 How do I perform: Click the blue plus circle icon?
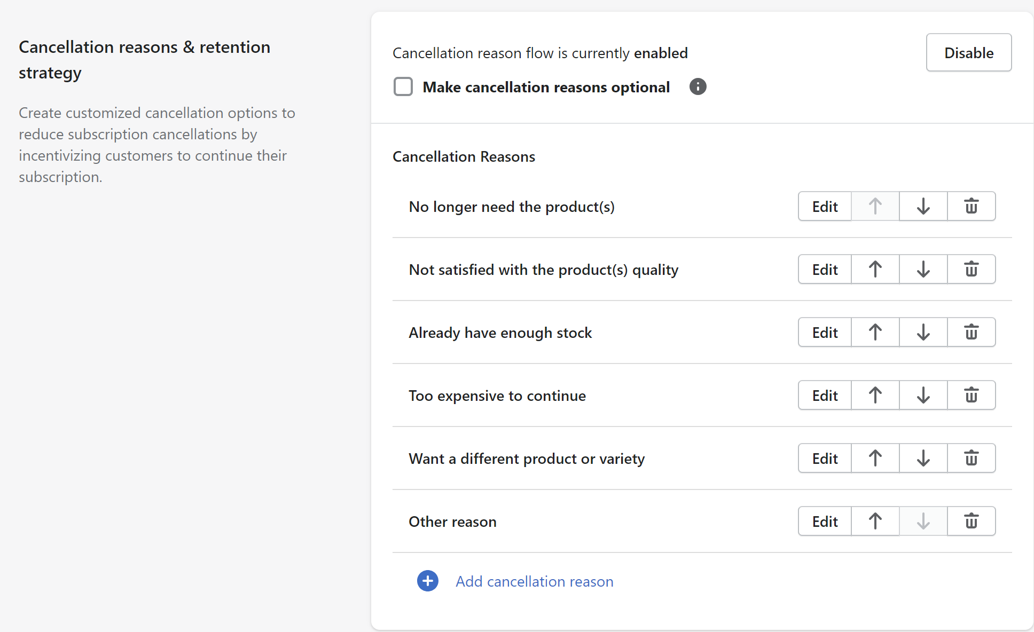click(x=427, y=581)
